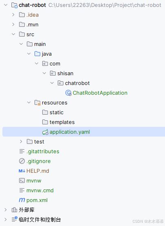
Task: Click the application.yaml Spring config icon
Action: [45, 132]
